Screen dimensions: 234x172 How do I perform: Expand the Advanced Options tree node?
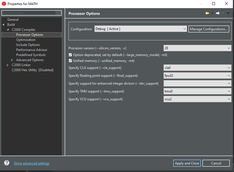coord(12,60)
